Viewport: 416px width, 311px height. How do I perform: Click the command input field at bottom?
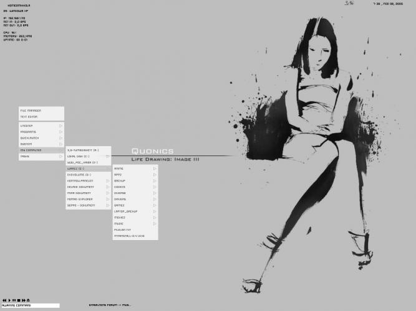30,305
